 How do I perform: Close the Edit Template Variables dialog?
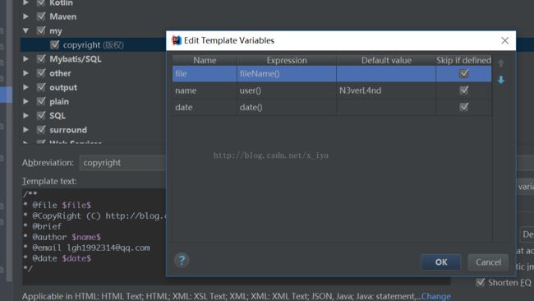[x=504, y=40]
